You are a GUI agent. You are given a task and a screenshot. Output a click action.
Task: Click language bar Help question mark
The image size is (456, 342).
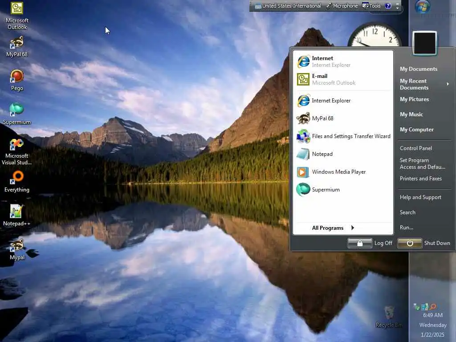(388, 6)
